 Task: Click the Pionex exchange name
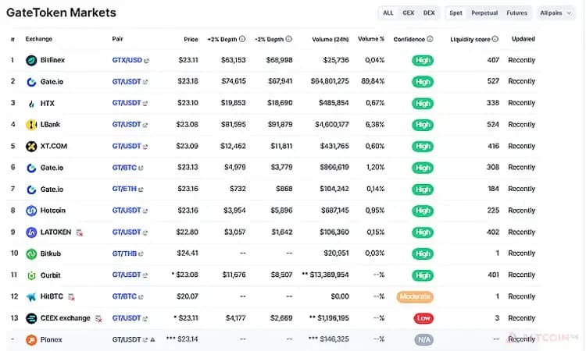pyautogui.click(x=52, y=340)
